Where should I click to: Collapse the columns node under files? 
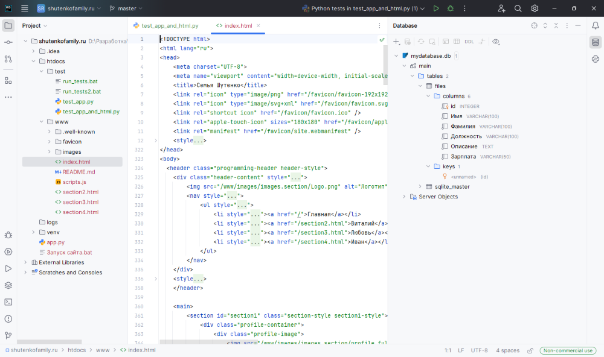pyautogui.click(x=429, y=96)
